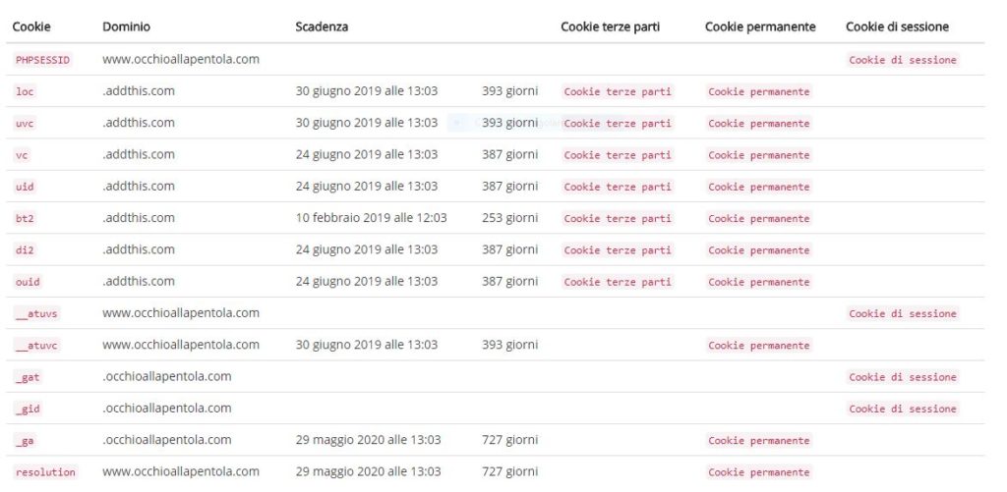Click the uvc cookie label

click(x=25, y=123)
